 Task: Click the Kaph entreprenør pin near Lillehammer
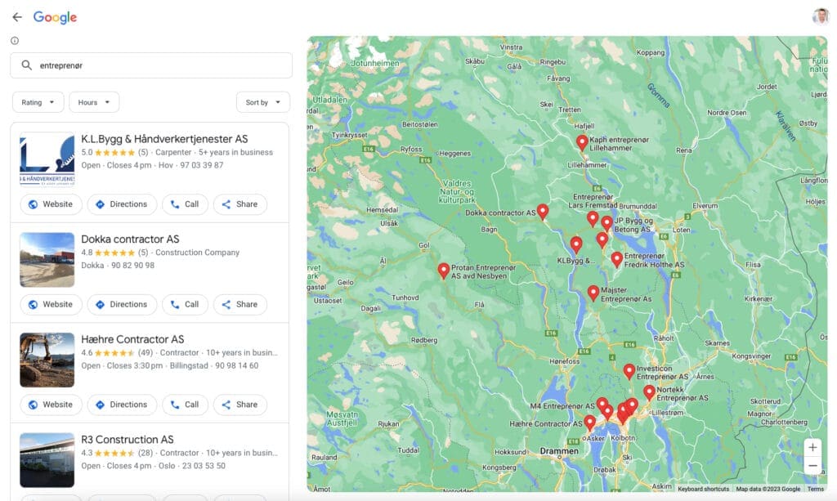(583, 142)
